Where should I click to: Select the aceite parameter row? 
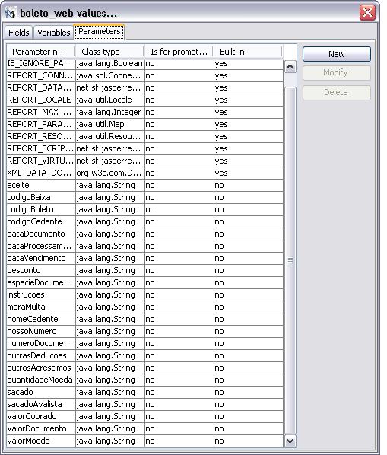point(144,185)
